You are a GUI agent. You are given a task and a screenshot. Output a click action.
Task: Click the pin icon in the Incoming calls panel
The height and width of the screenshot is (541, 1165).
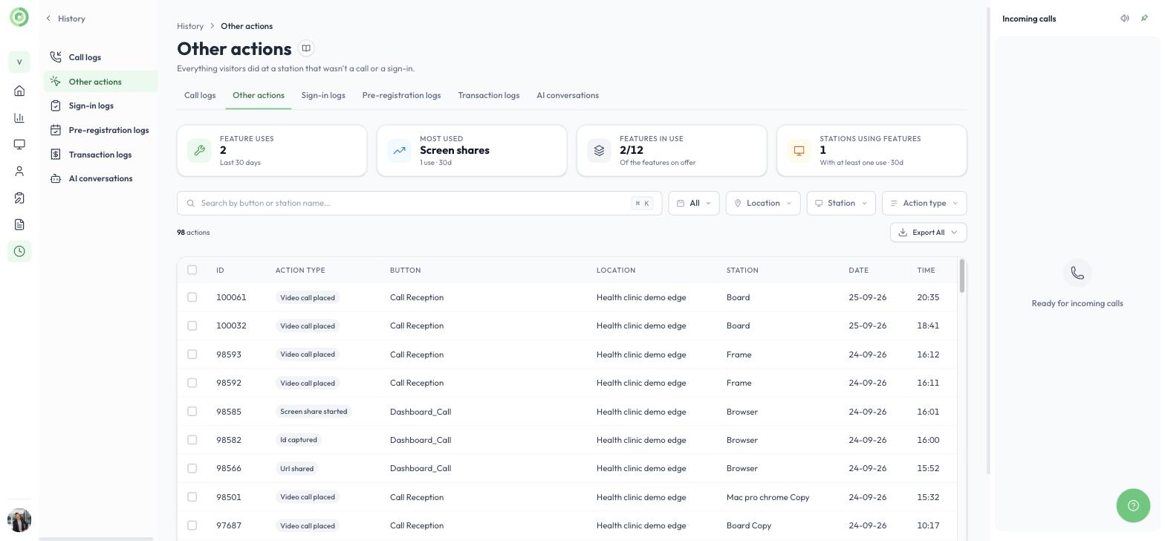(x=1144, y=19)
